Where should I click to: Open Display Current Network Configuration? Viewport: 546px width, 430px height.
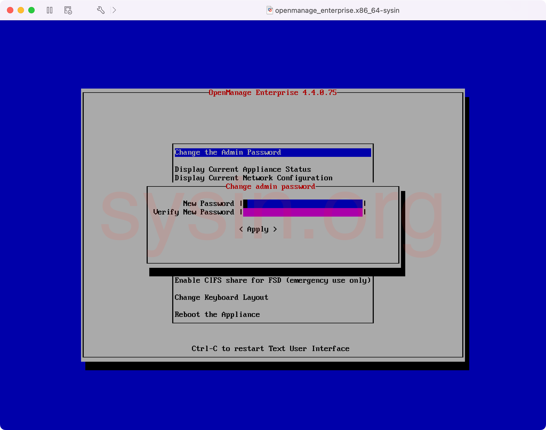[x=253, y=178]
